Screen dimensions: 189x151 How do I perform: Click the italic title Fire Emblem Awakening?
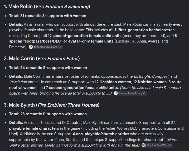(x=62, y=7)
